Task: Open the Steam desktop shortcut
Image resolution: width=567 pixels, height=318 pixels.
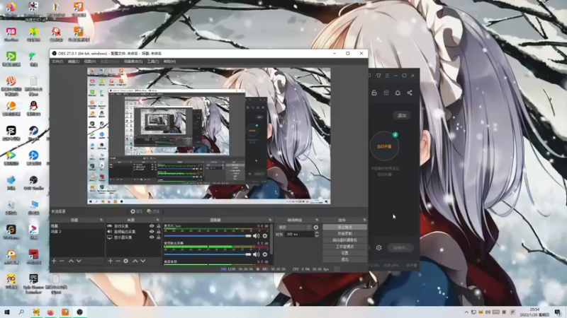Action: (33, 133)
